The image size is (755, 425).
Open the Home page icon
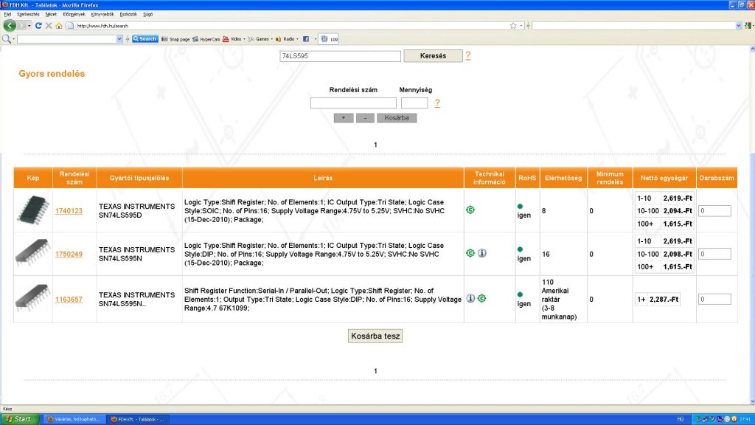point(59,26)
